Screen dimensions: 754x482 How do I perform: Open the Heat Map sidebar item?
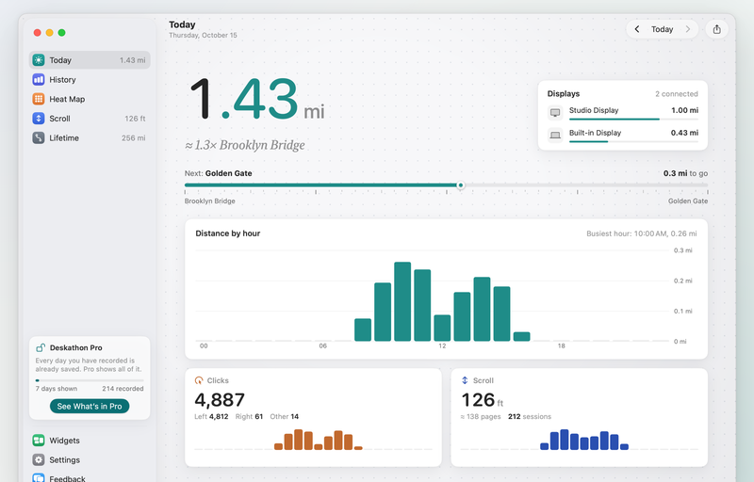click(x=90, y=99)
